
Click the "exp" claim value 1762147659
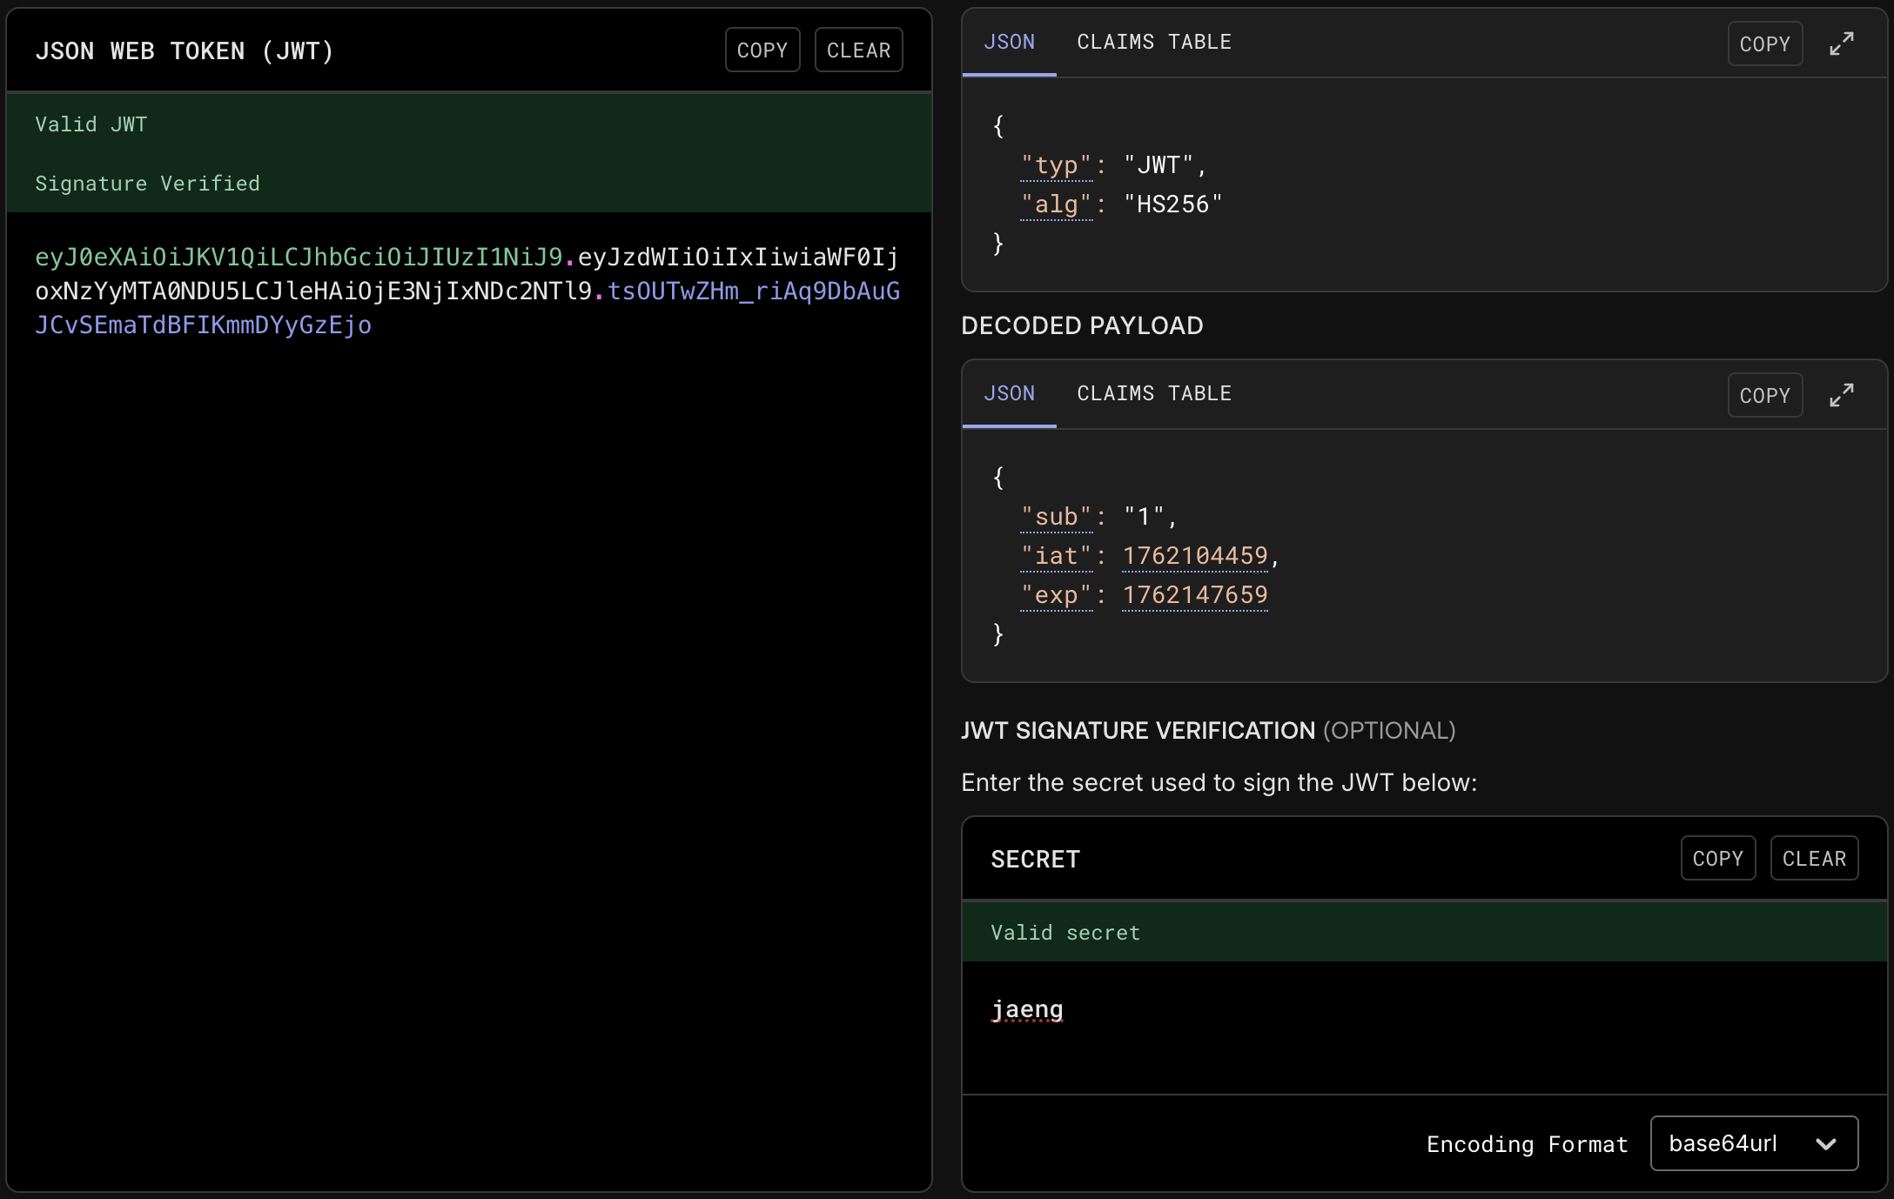pos(1194,595)
